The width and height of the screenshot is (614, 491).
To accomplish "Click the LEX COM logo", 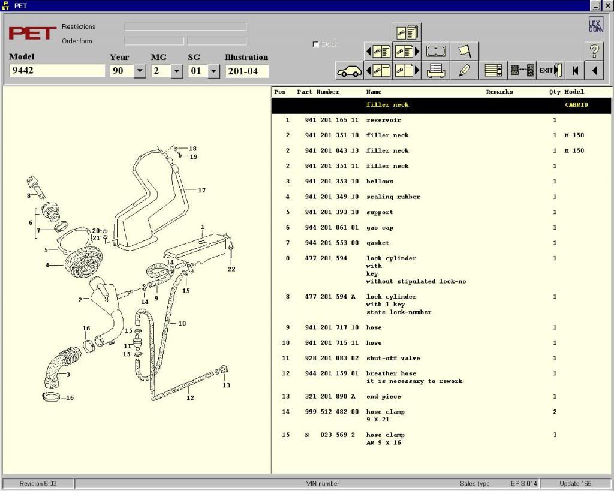I will (595, 25).
